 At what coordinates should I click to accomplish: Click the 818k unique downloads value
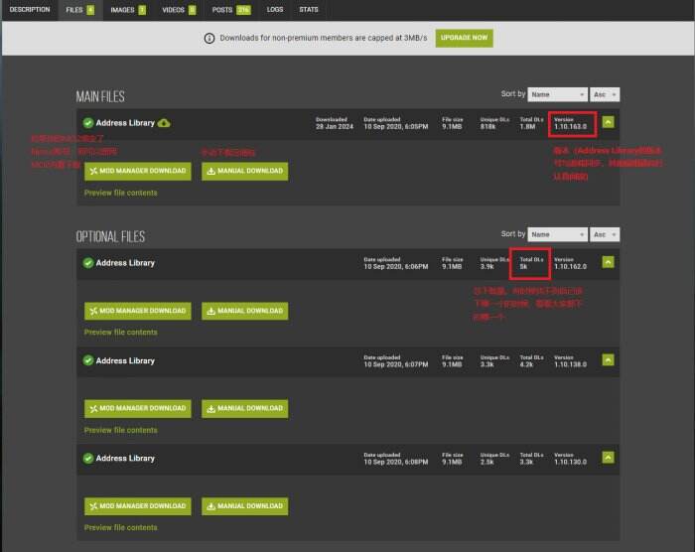pyautogui.click(x=488, y=127)
